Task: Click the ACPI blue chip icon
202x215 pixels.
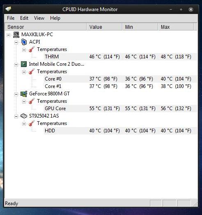Action: tap(24, 42)
